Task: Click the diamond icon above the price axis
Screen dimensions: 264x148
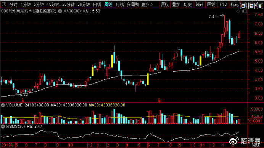Action: [x=238, y=11]
